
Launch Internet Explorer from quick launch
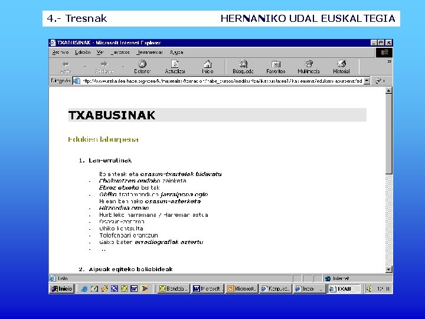[x=84, y=289]
